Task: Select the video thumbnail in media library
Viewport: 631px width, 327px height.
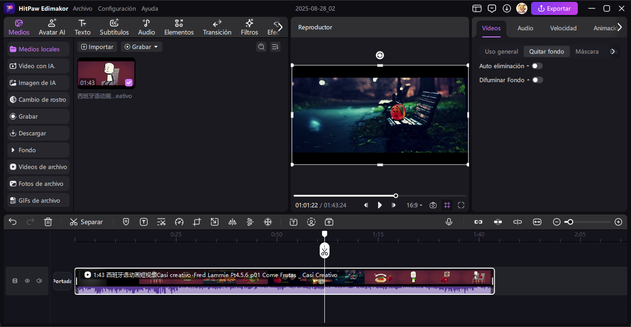Action: click(x=106, y=73)
